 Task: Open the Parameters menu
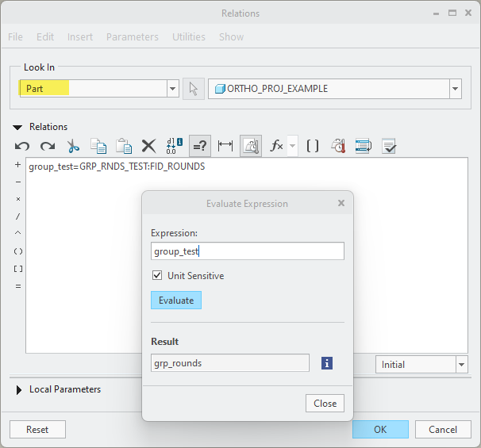coord(132,36)
